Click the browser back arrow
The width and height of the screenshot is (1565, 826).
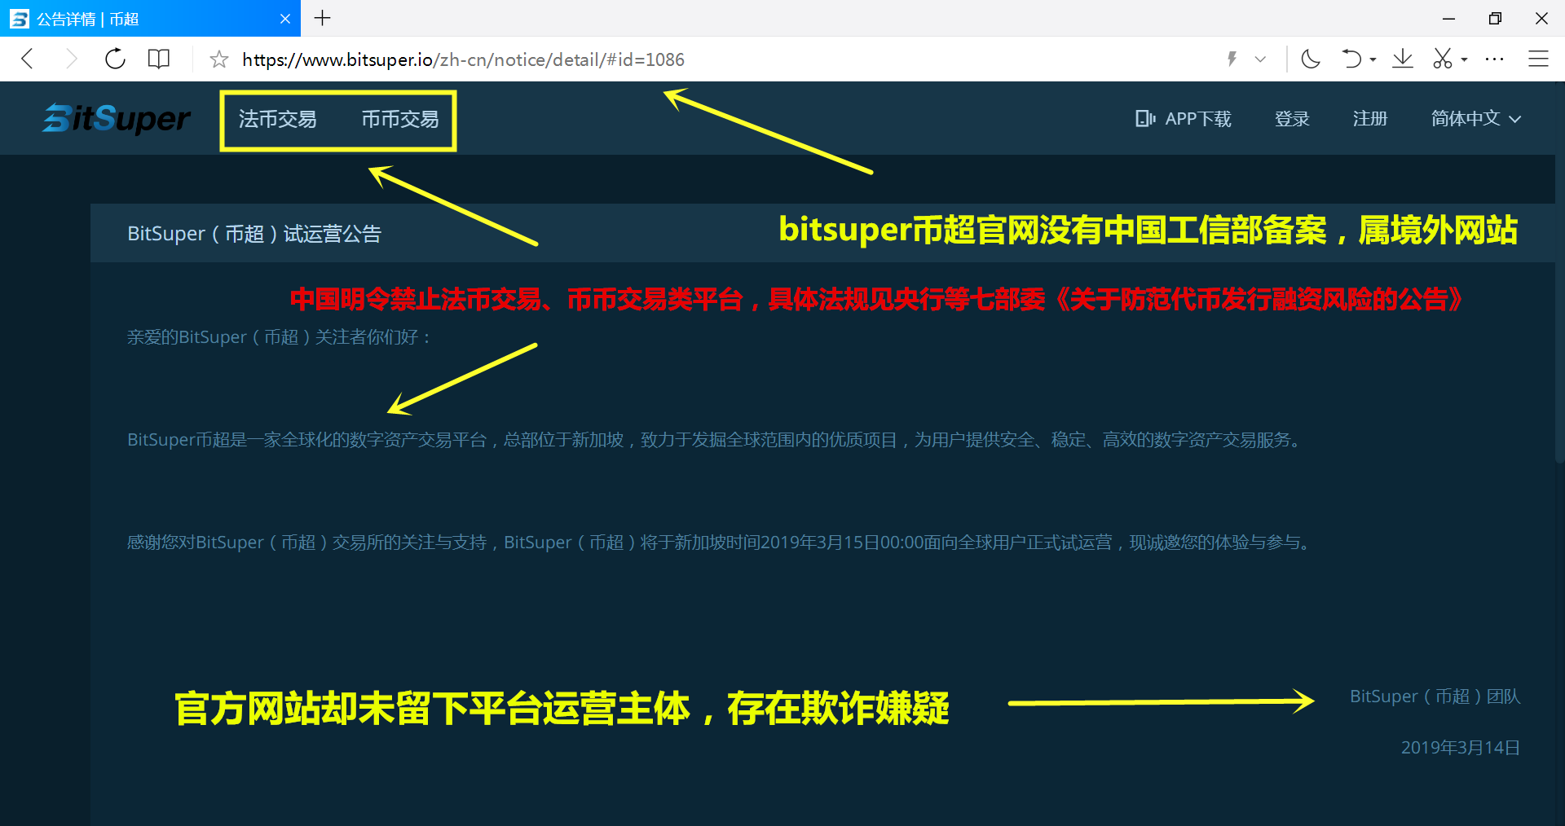(27, 59)
